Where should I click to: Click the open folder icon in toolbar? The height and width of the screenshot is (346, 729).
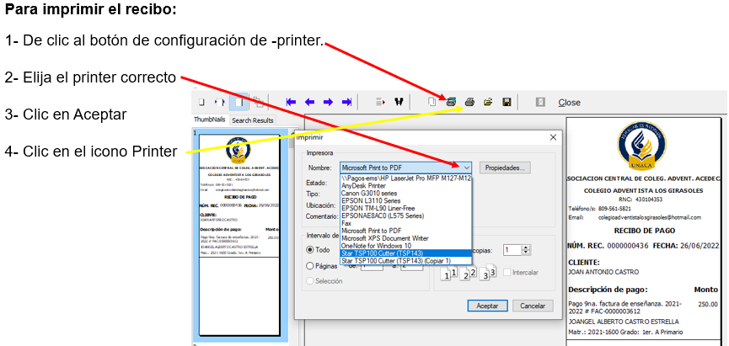pyautogui.click(x=488, y=102)
